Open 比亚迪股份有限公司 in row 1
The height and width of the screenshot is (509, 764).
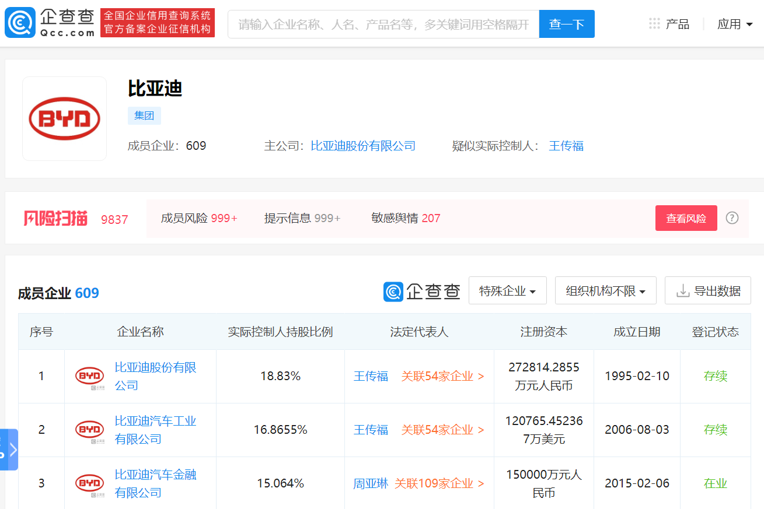[x=155, y=376]
